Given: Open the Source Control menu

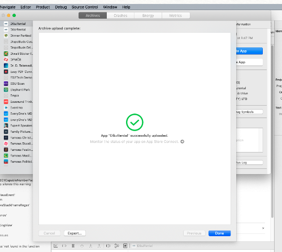Looking at the screenshot, I should point(85,7).
